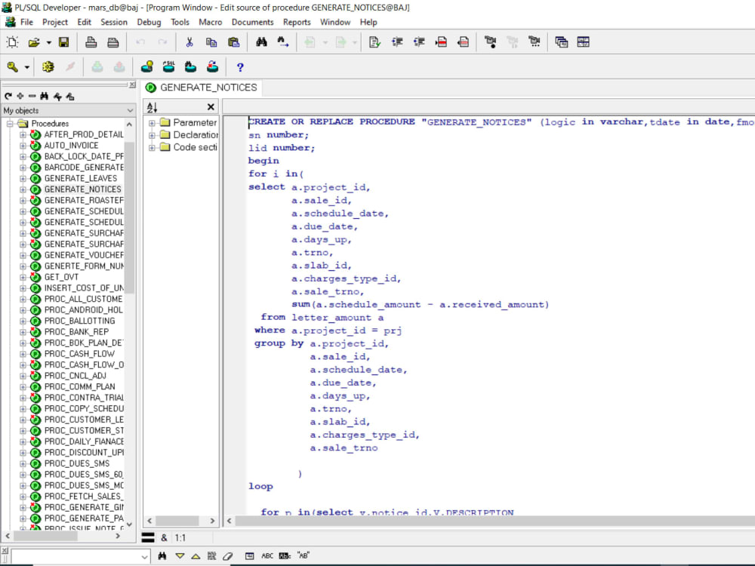Expand the Parameter folder in code tree

click(x=152, y=122)
